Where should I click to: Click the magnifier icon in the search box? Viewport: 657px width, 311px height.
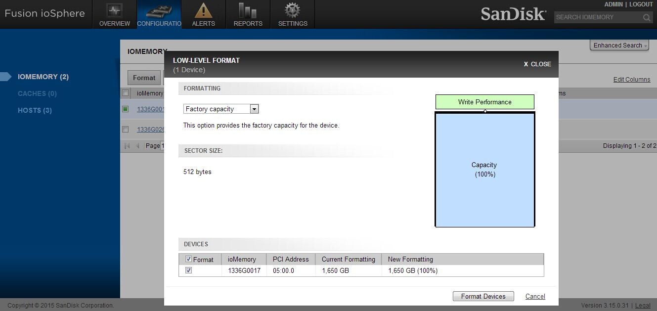coord(647,18)
